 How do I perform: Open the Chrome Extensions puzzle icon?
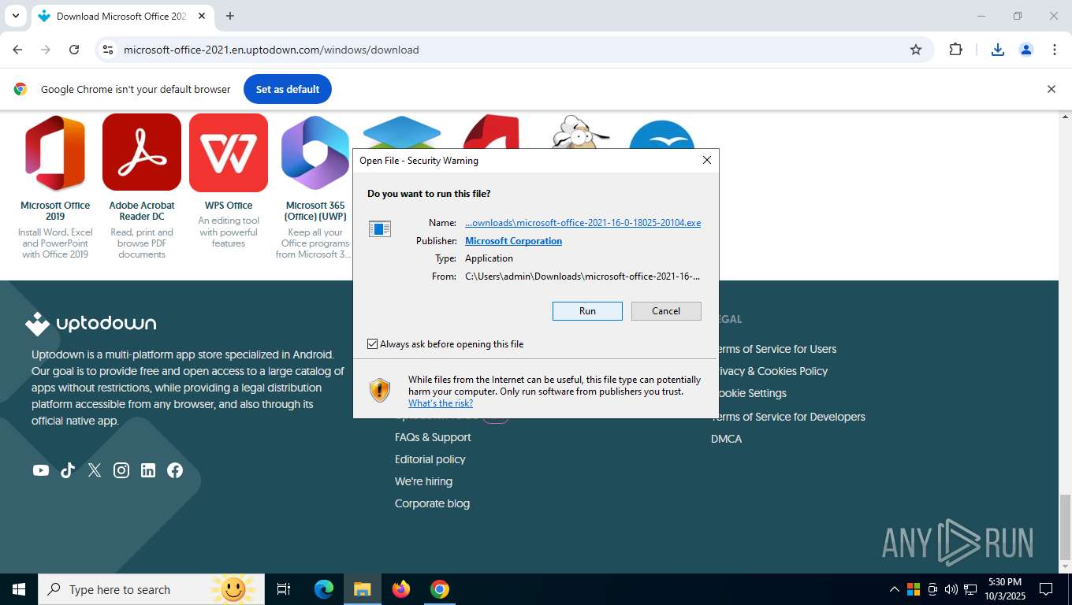(x=955, y=50)
